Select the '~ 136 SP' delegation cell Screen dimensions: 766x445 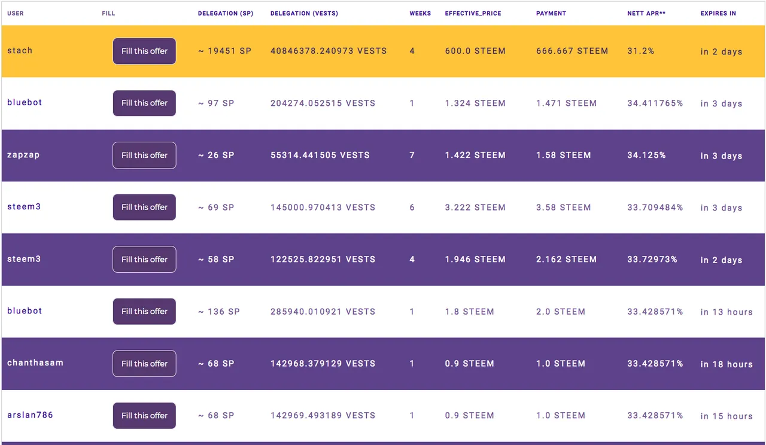click(219, 312)
